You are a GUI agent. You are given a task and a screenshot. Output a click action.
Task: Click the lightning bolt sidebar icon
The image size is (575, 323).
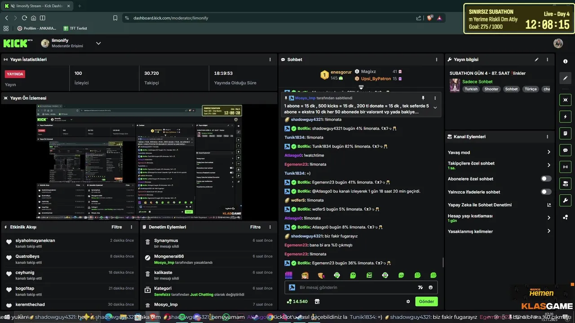(565, 117)
